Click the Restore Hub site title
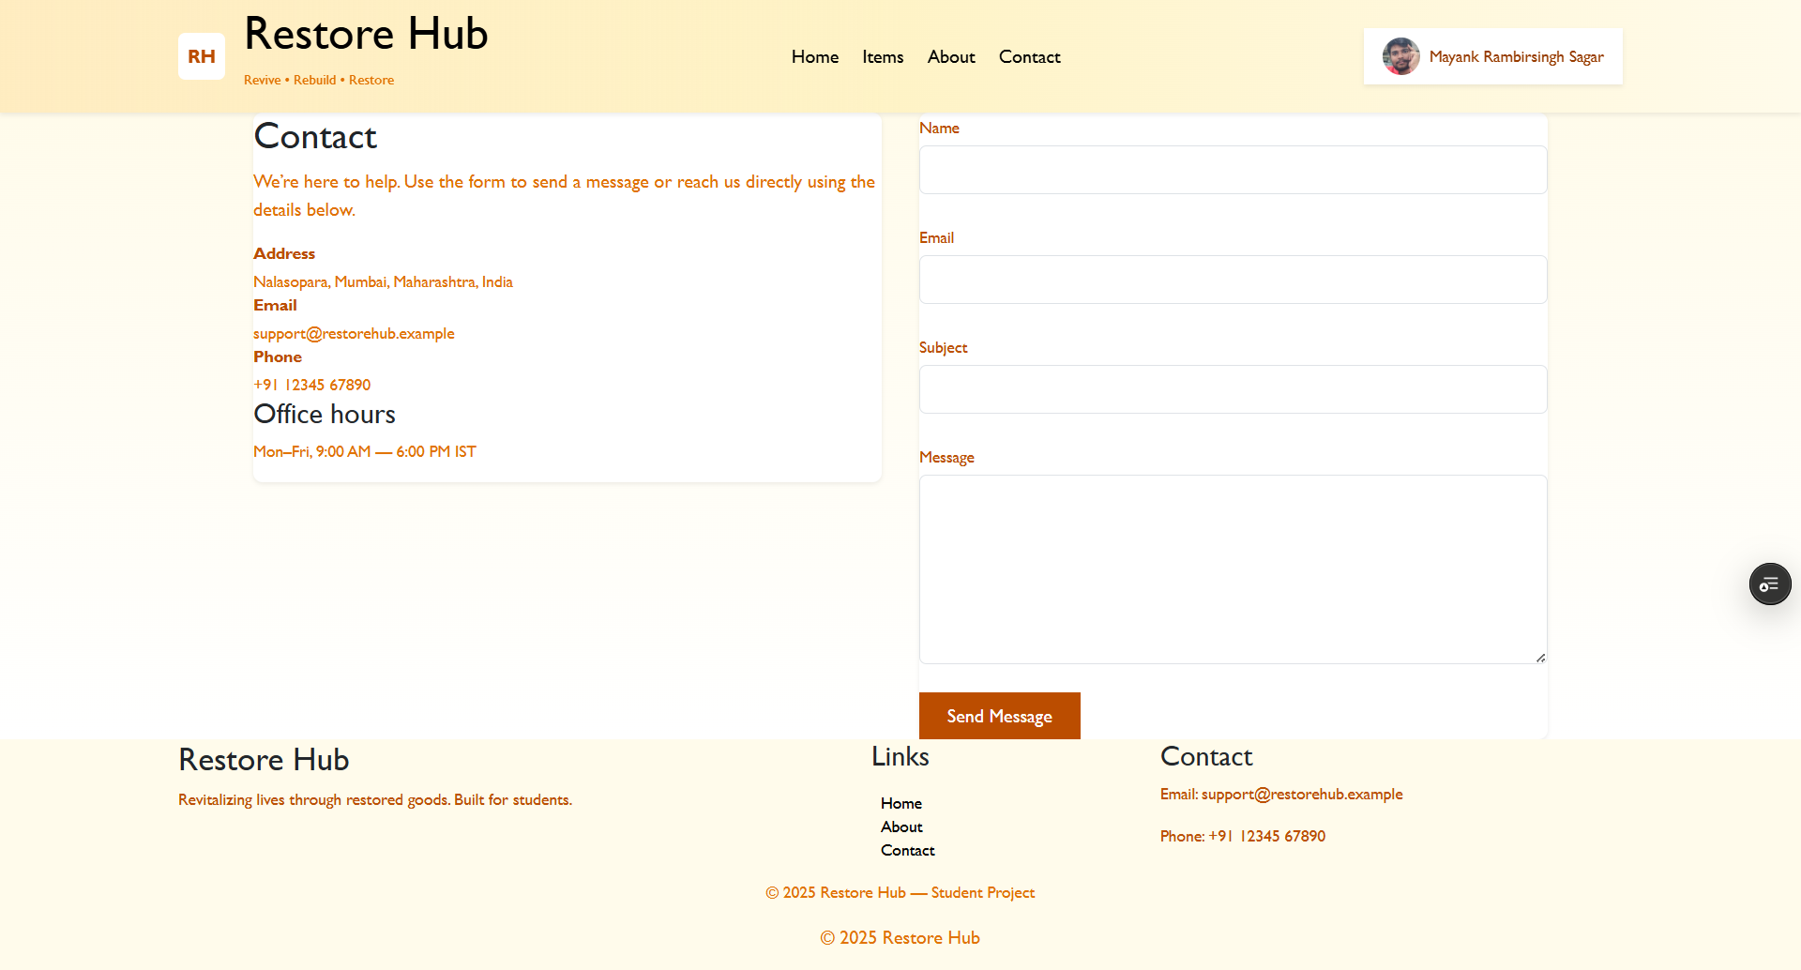 coord(366,34)
